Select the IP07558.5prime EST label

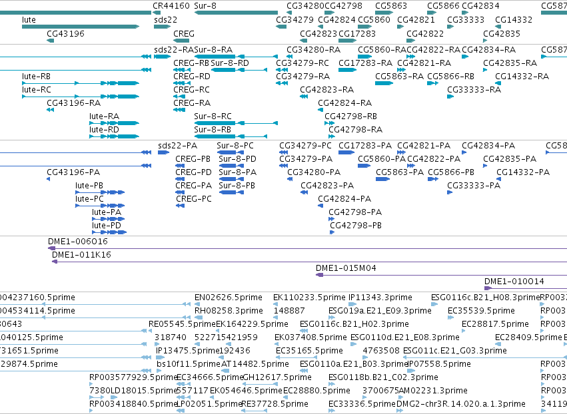439,364
